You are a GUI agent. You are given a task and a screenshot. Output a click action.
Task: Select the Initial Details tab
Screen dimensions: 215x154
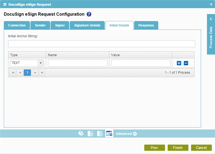click(119, 25)
